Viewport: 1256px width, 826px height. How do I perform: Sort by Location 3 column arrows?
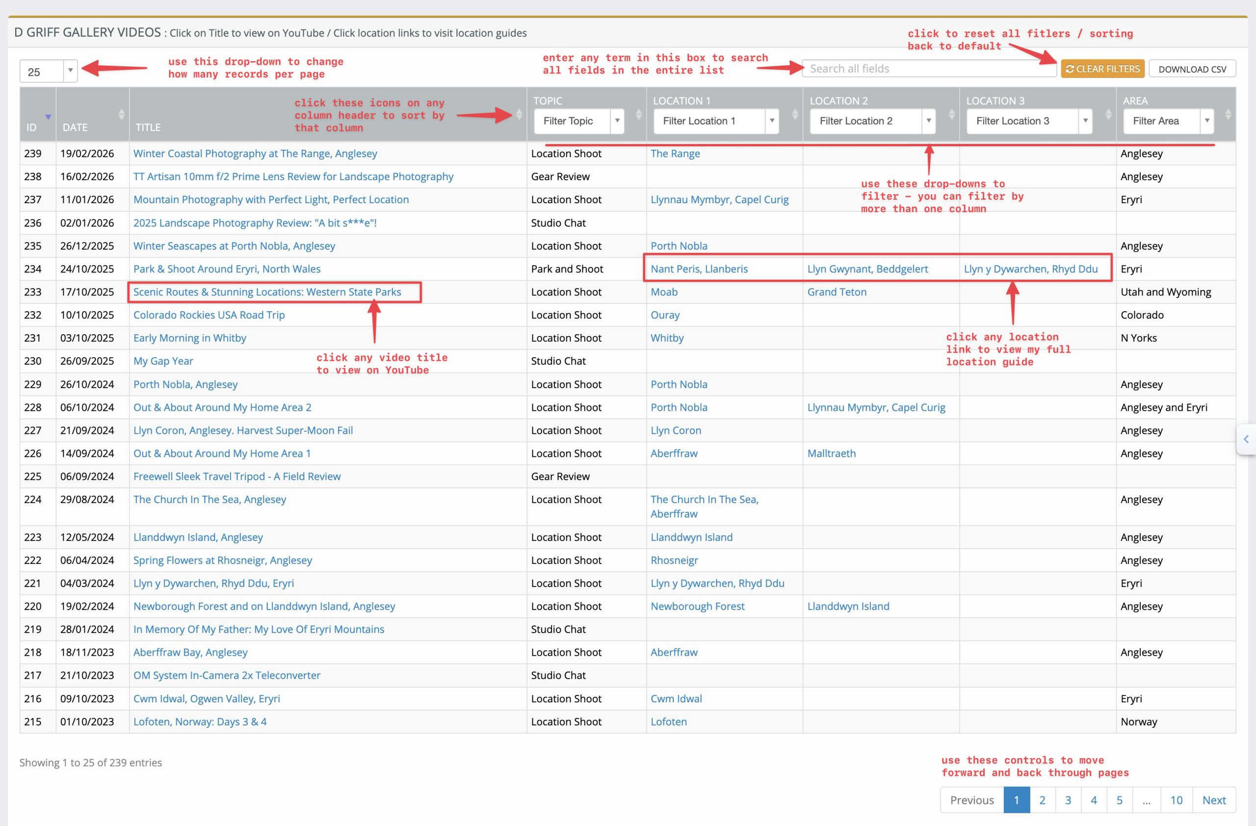click(x=1108, y=114)
